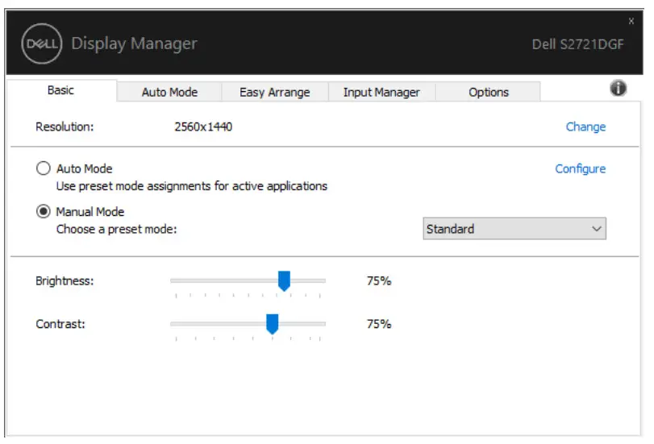
Task: Go to the Easy Arrange tab
Action: point(274,92)
